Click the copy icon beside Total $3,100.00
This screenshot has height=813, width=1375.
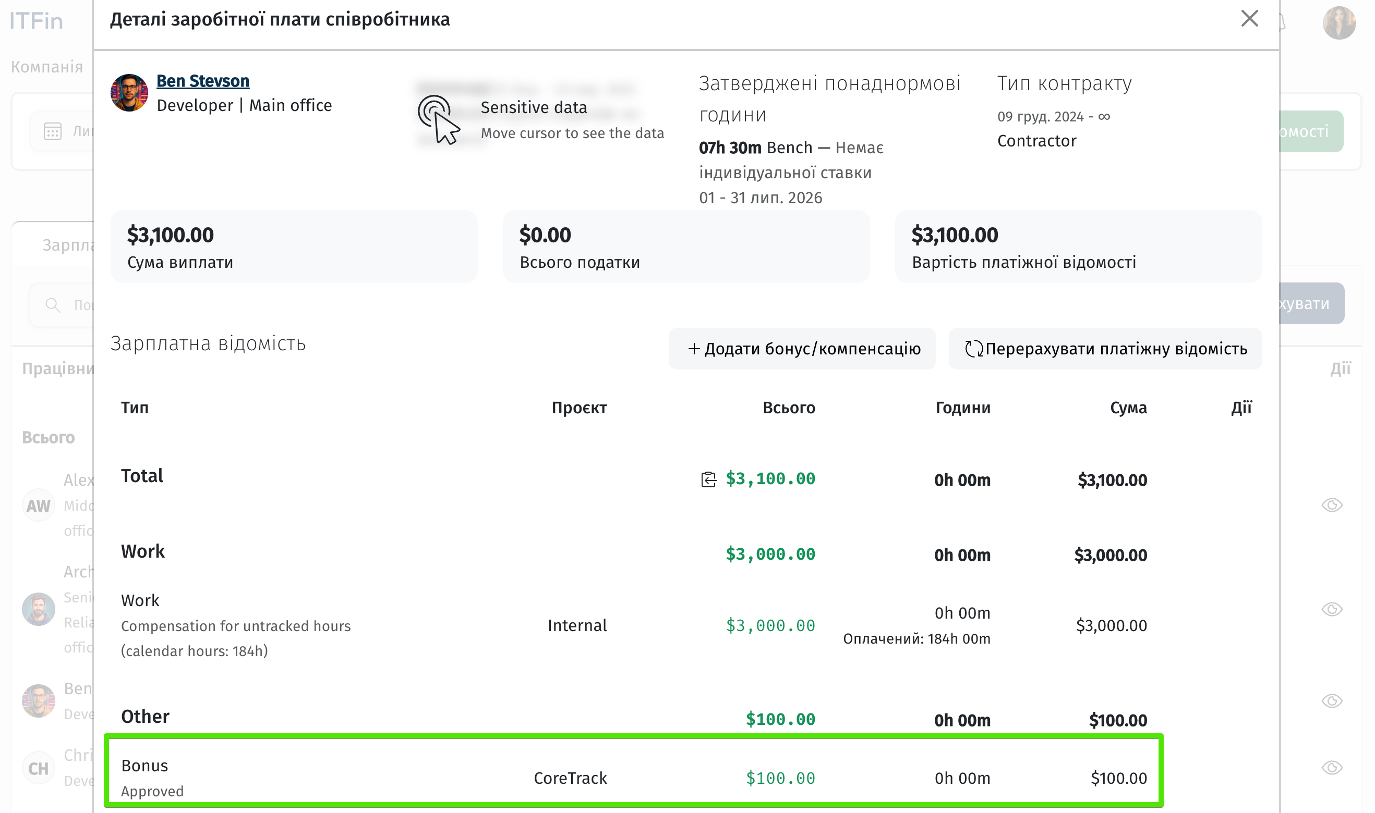708,479
